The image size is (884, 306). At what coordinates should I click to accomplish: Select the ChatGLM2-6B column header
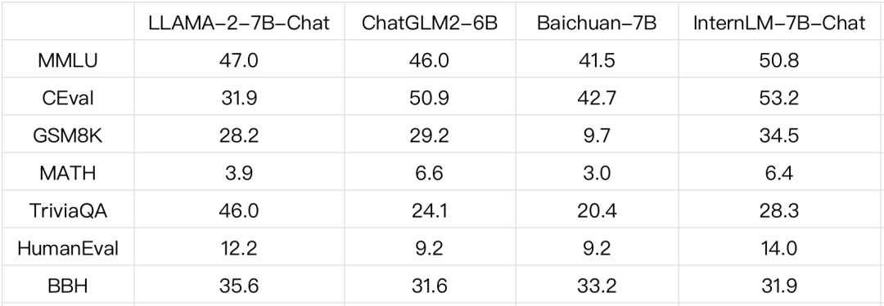(x=430, y=23)
